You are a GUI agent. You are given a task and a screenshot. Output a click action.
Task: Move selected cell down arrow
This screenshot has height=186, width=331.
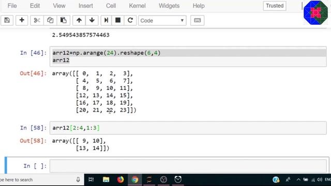(x=92, y=20)
